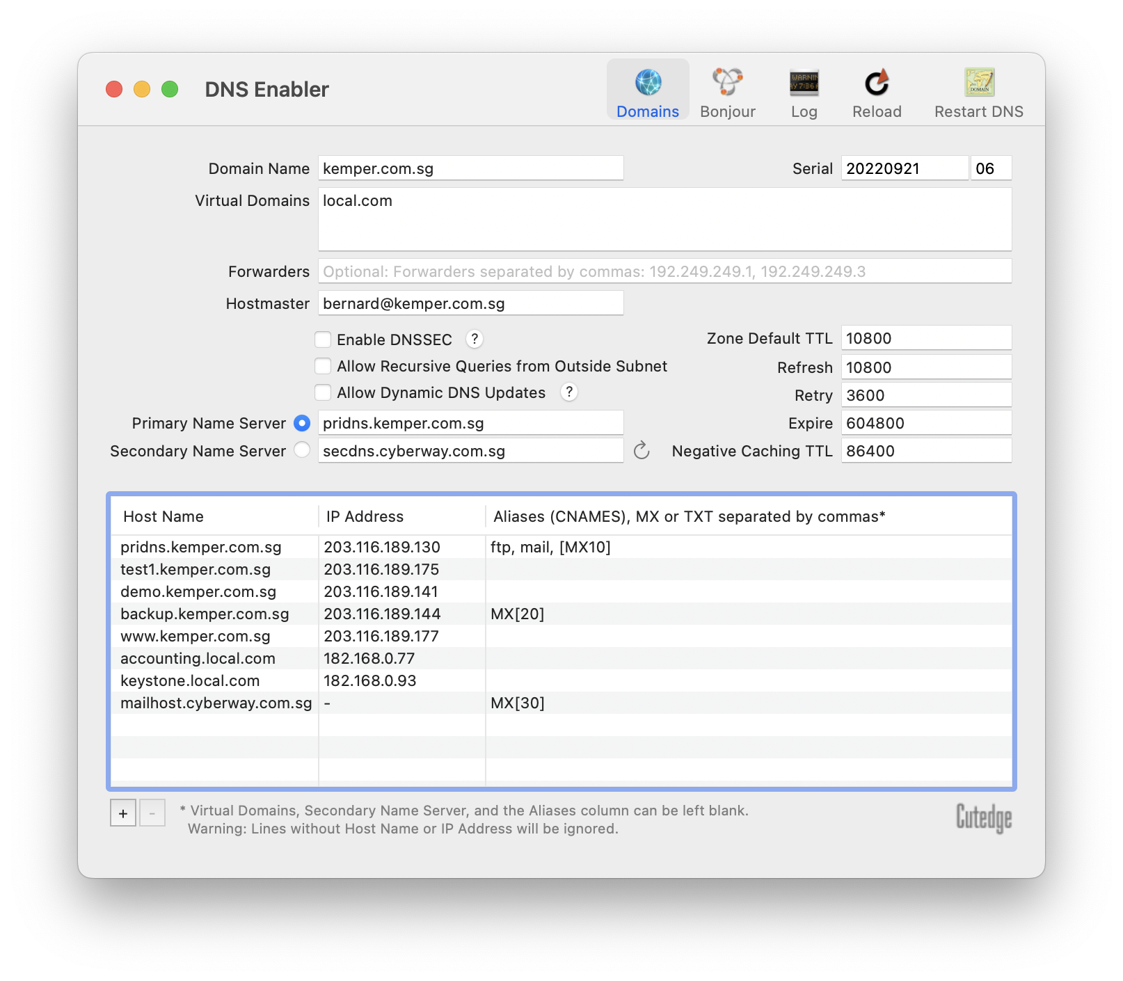Add a new host row with plus button
This screenshot has height=981, width=1123.
click(x=123, y=813)
